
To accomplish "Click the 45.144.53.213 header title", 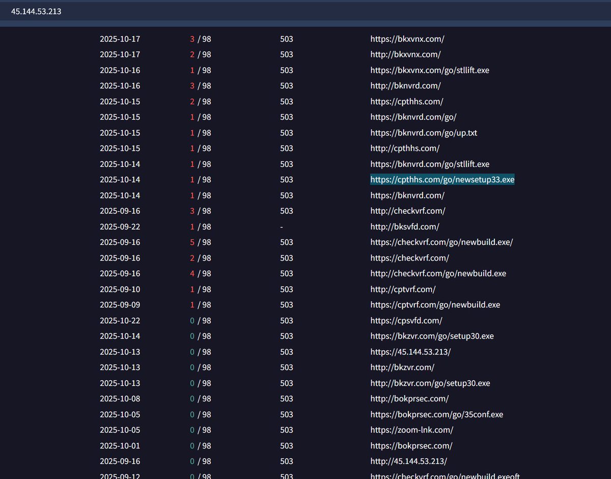I will pyautogui.click(x=36, y=11).
